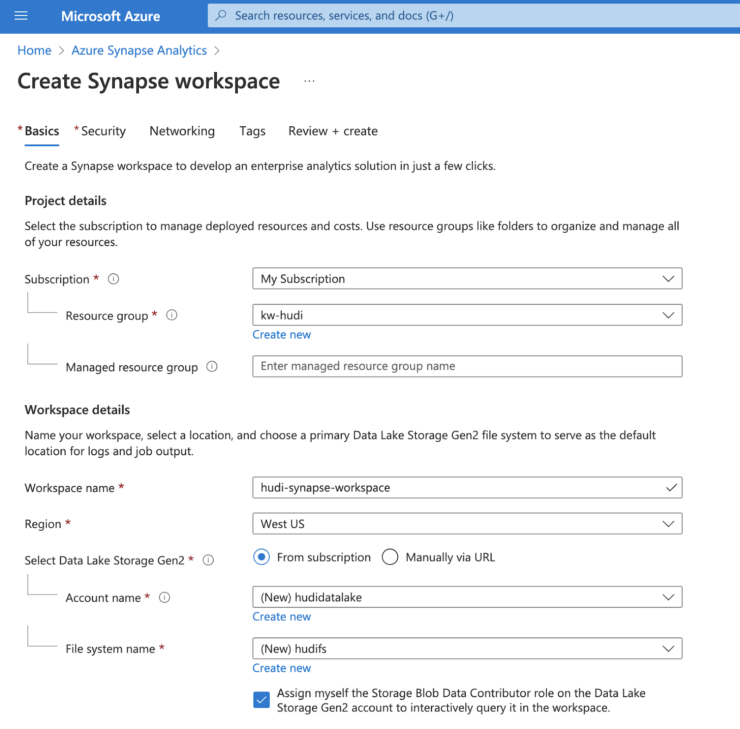The height and width of the screenshot is (729, 740).
Task: Click the search magnifier icon
Action: coord(221,15)
